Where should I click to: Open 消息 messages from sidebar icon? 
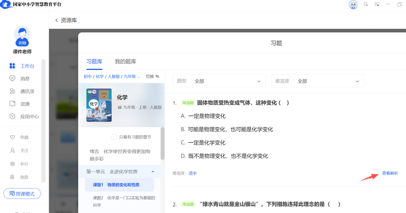pos(12,79)
